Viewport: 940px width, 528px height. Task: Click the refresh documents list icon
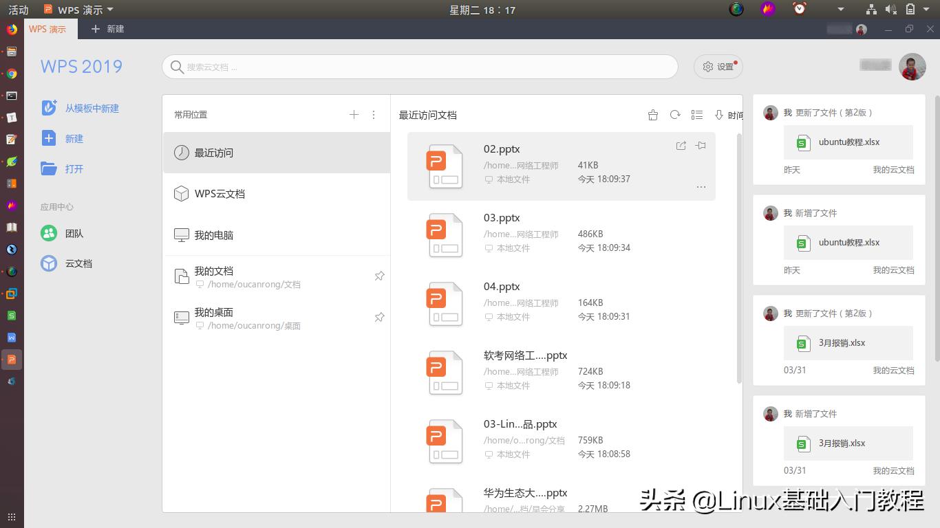point(675,115)
